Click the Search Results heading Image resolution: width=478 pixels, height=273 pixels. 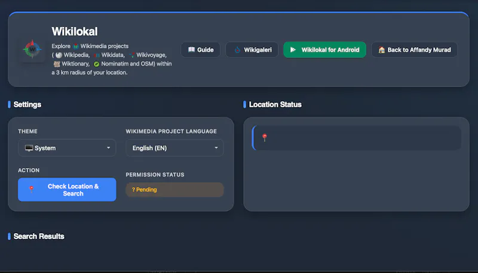39,236
